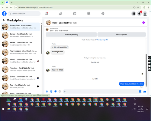
Task: Click the chat header listing thumbnail
Action: pos(48,23)
